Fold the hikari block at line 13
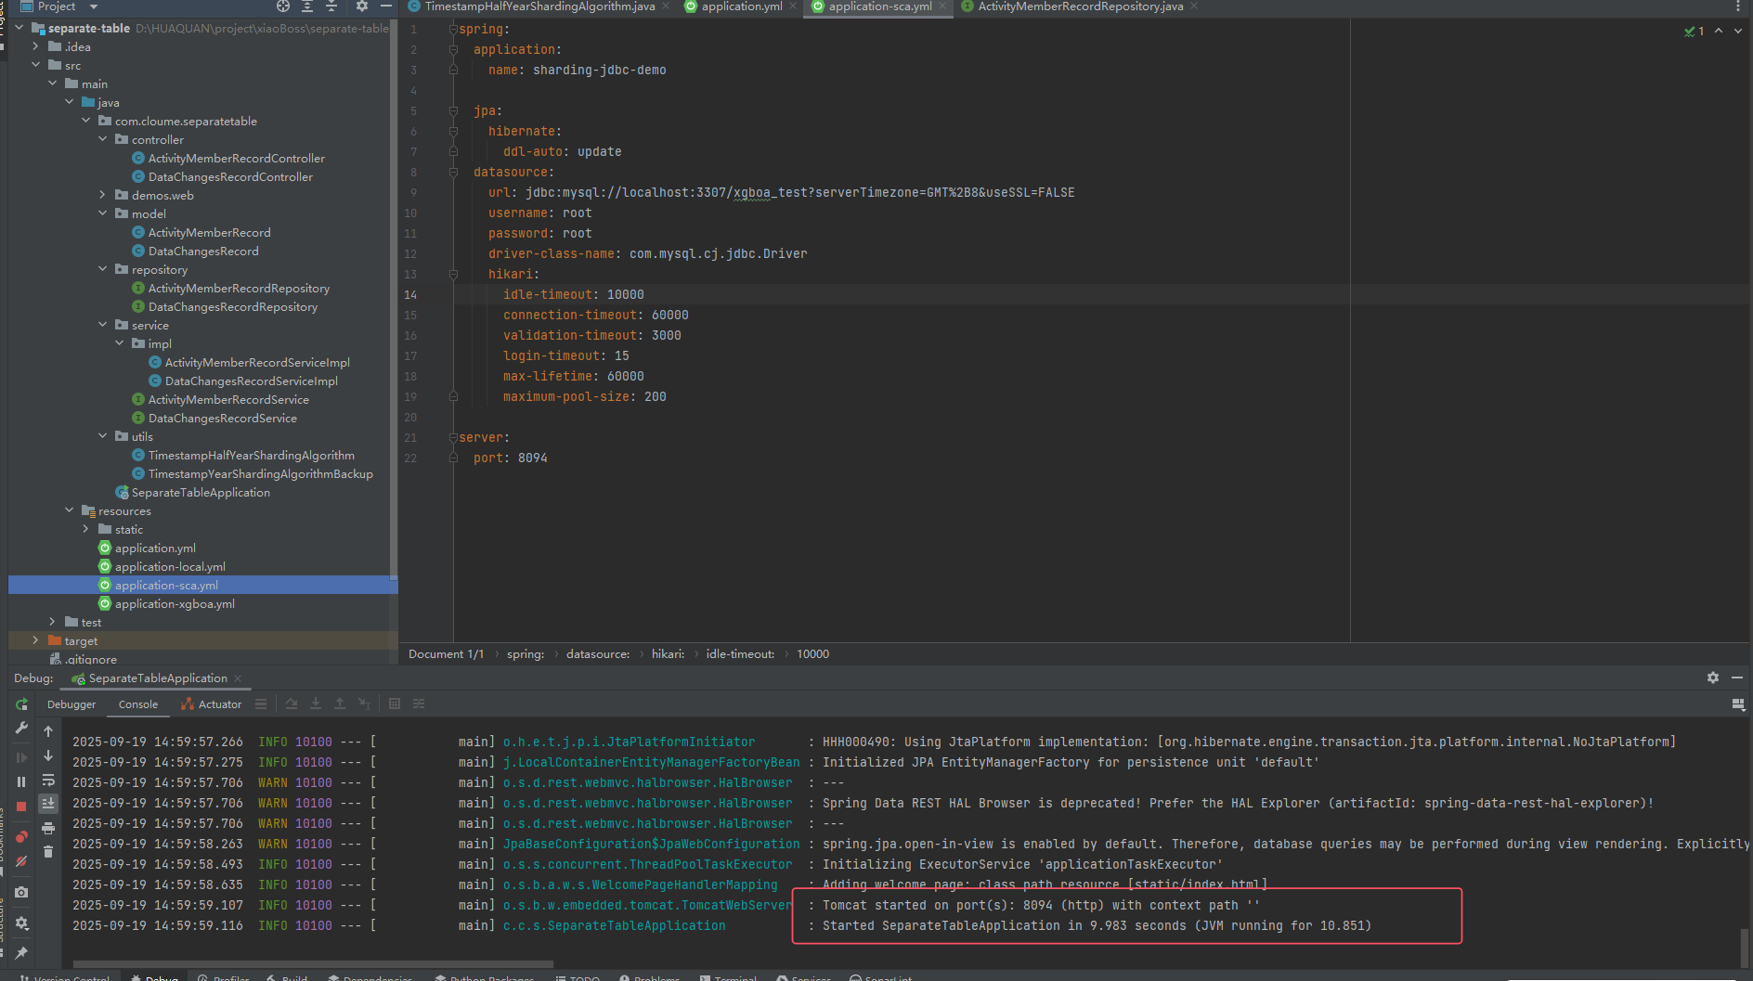Screen dimensions: 1753x981 click(453, 274)
